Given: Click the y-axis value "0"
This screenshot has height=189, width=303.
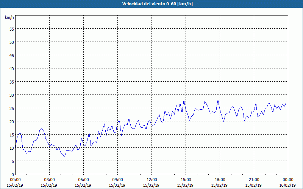Looking at the screenshot, I should point(13,175).
